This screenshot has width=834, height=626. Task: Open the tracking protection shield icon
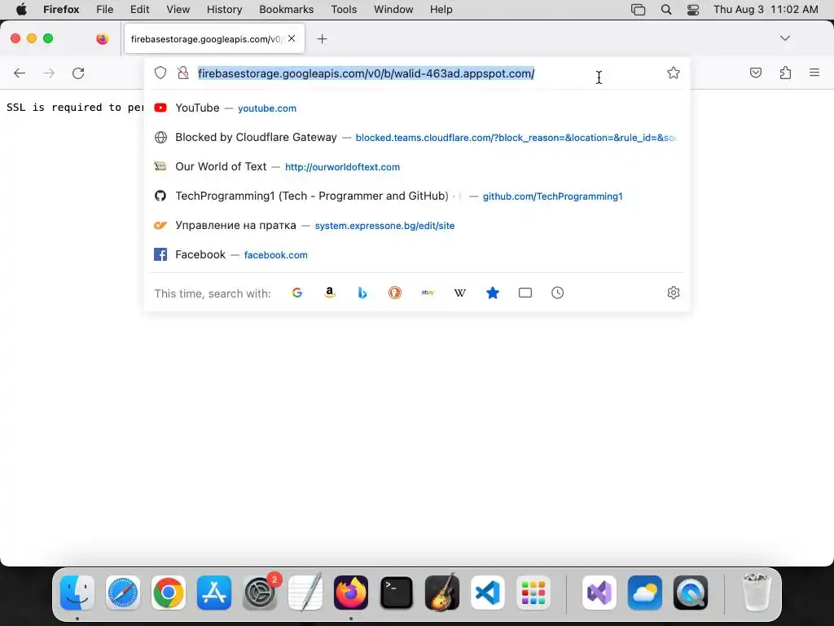pyautogui.click(x=160, y=73)
